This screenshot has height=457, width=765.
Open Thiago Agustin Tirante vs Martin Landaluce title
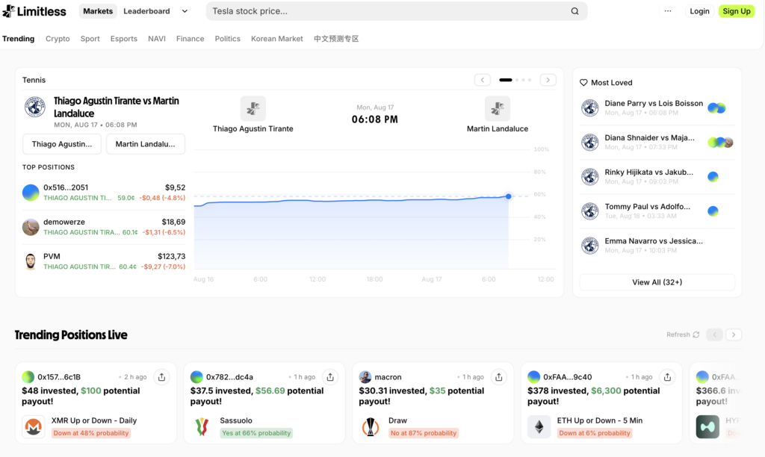point(116,107)
